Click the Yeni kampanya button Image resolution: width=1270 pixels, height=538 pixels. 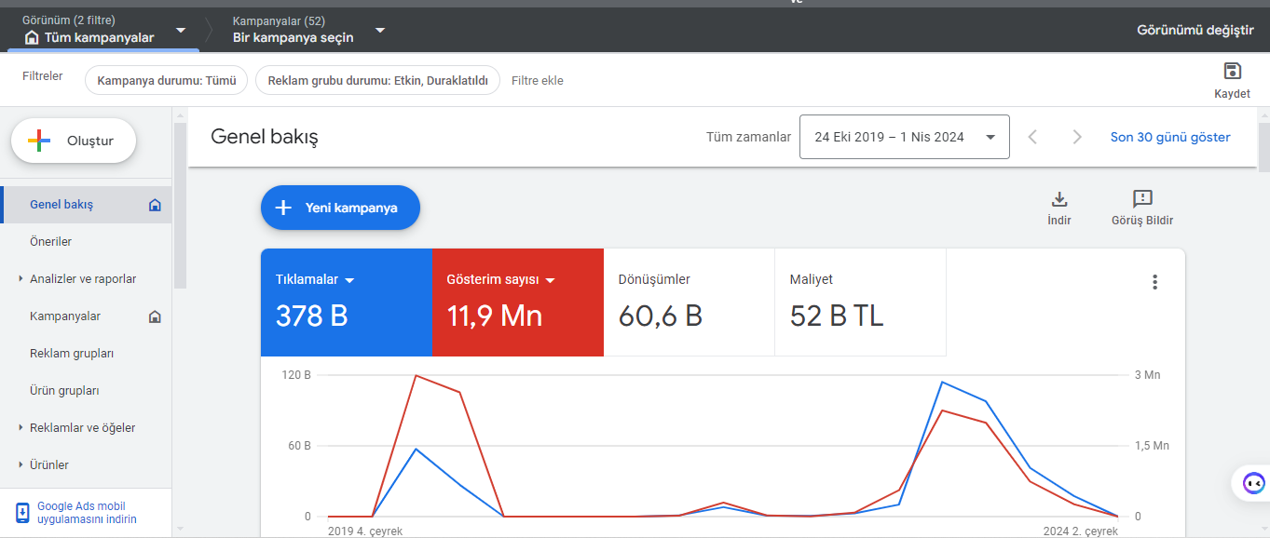340,208
